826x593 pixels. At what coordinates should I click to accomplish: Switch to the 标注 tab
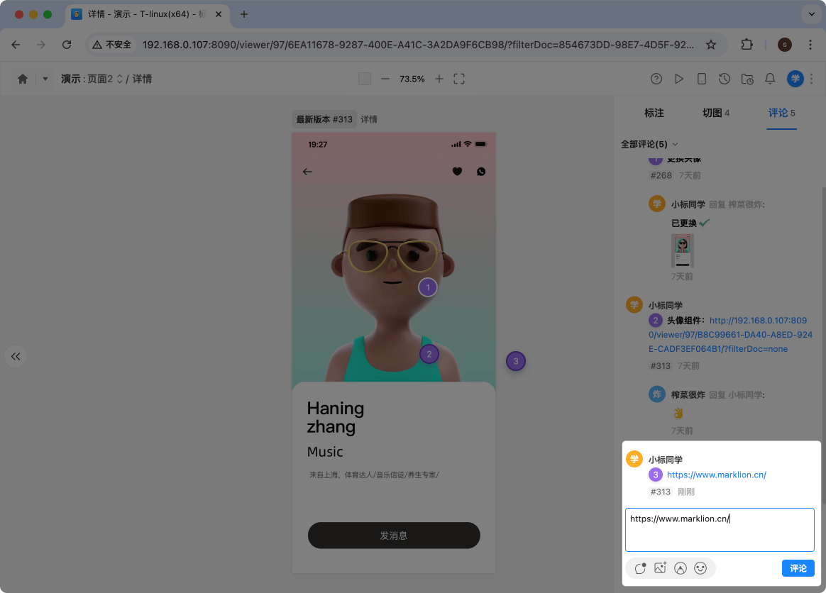coord(654,112)
